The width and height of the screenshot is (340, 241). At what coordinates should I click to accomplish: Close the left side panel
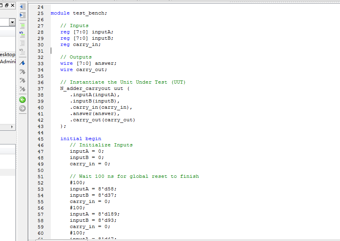point(13,5)
